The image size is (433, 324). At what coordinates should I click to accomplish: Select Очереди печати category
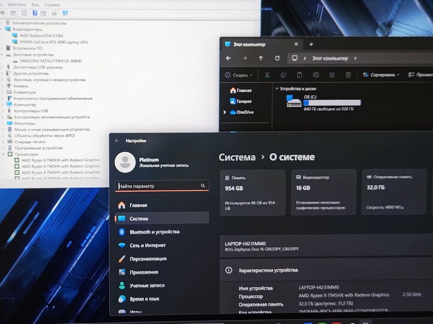[x=30, y=142]
